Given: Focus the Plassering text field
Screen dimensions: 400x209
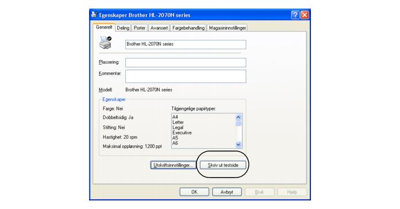Looking at the screenshot, I should click(186, 62).
